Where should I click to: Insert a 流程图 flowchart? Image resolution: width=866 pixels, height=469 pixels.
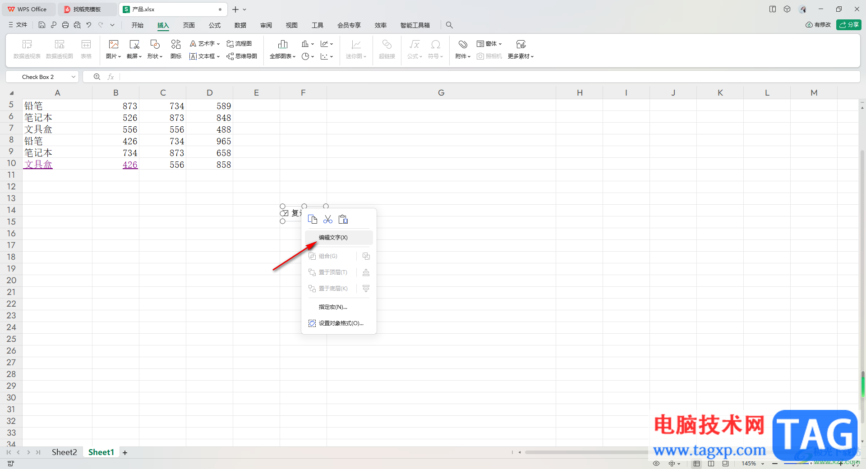coord(239,44)
